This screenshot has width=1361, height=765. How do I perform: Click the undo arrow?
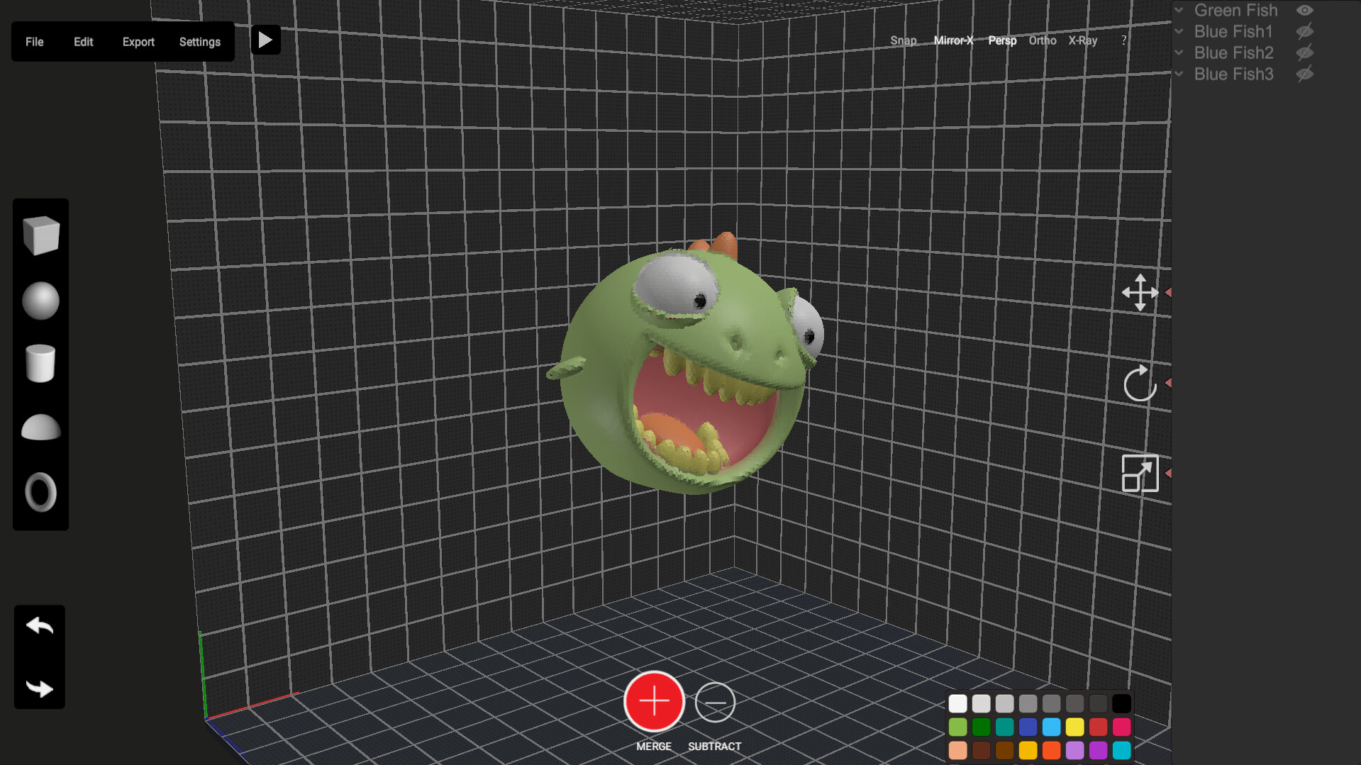tap(39, 626)
